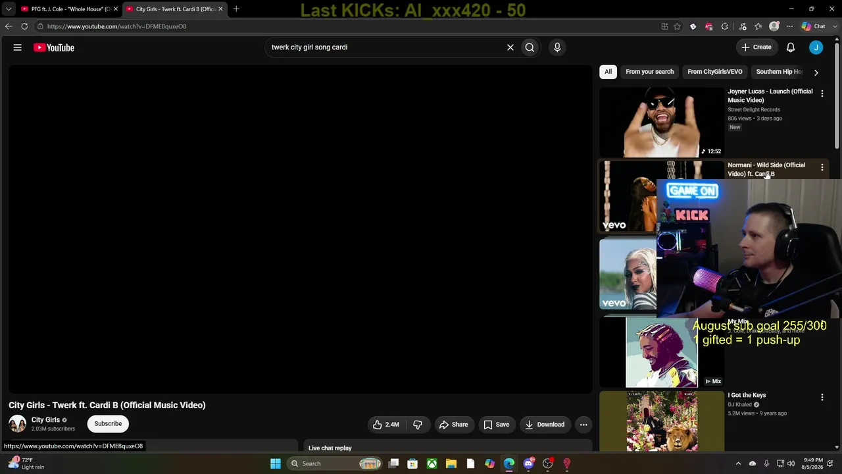The width and height of the screenshot is (842, 474).
Task: Open more actions ellipsis under video
Action: pyautogui.click(x=583, y=425)
